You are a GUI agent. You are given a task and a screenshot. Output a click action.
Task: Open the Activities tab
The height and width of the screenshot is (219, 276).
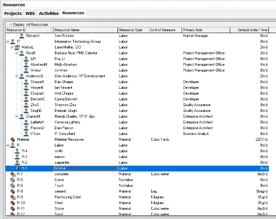click(x=49, y=13)
